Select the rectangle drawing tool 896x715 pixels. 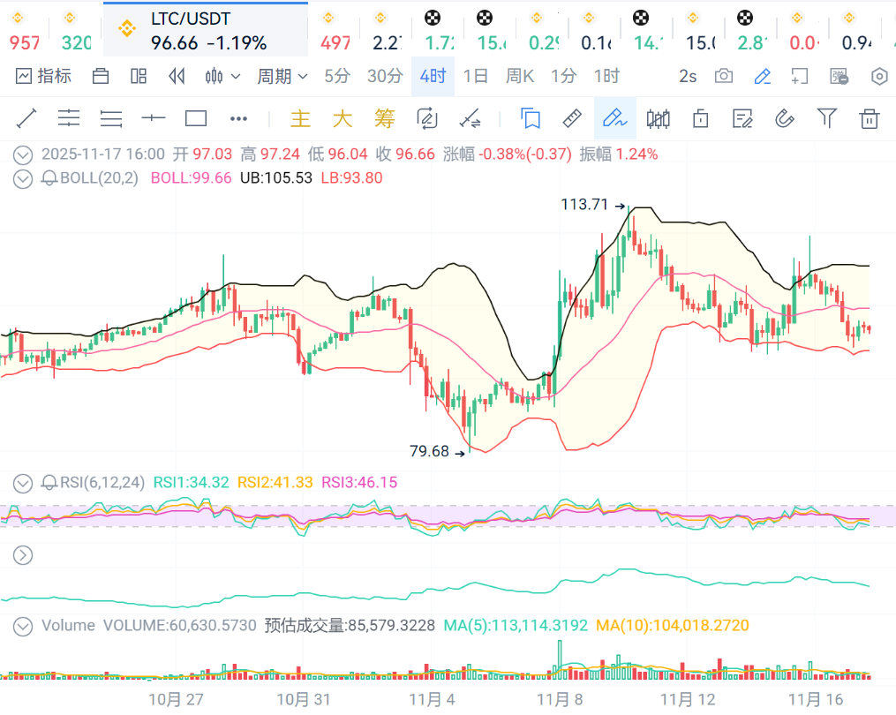pos(196,118)
